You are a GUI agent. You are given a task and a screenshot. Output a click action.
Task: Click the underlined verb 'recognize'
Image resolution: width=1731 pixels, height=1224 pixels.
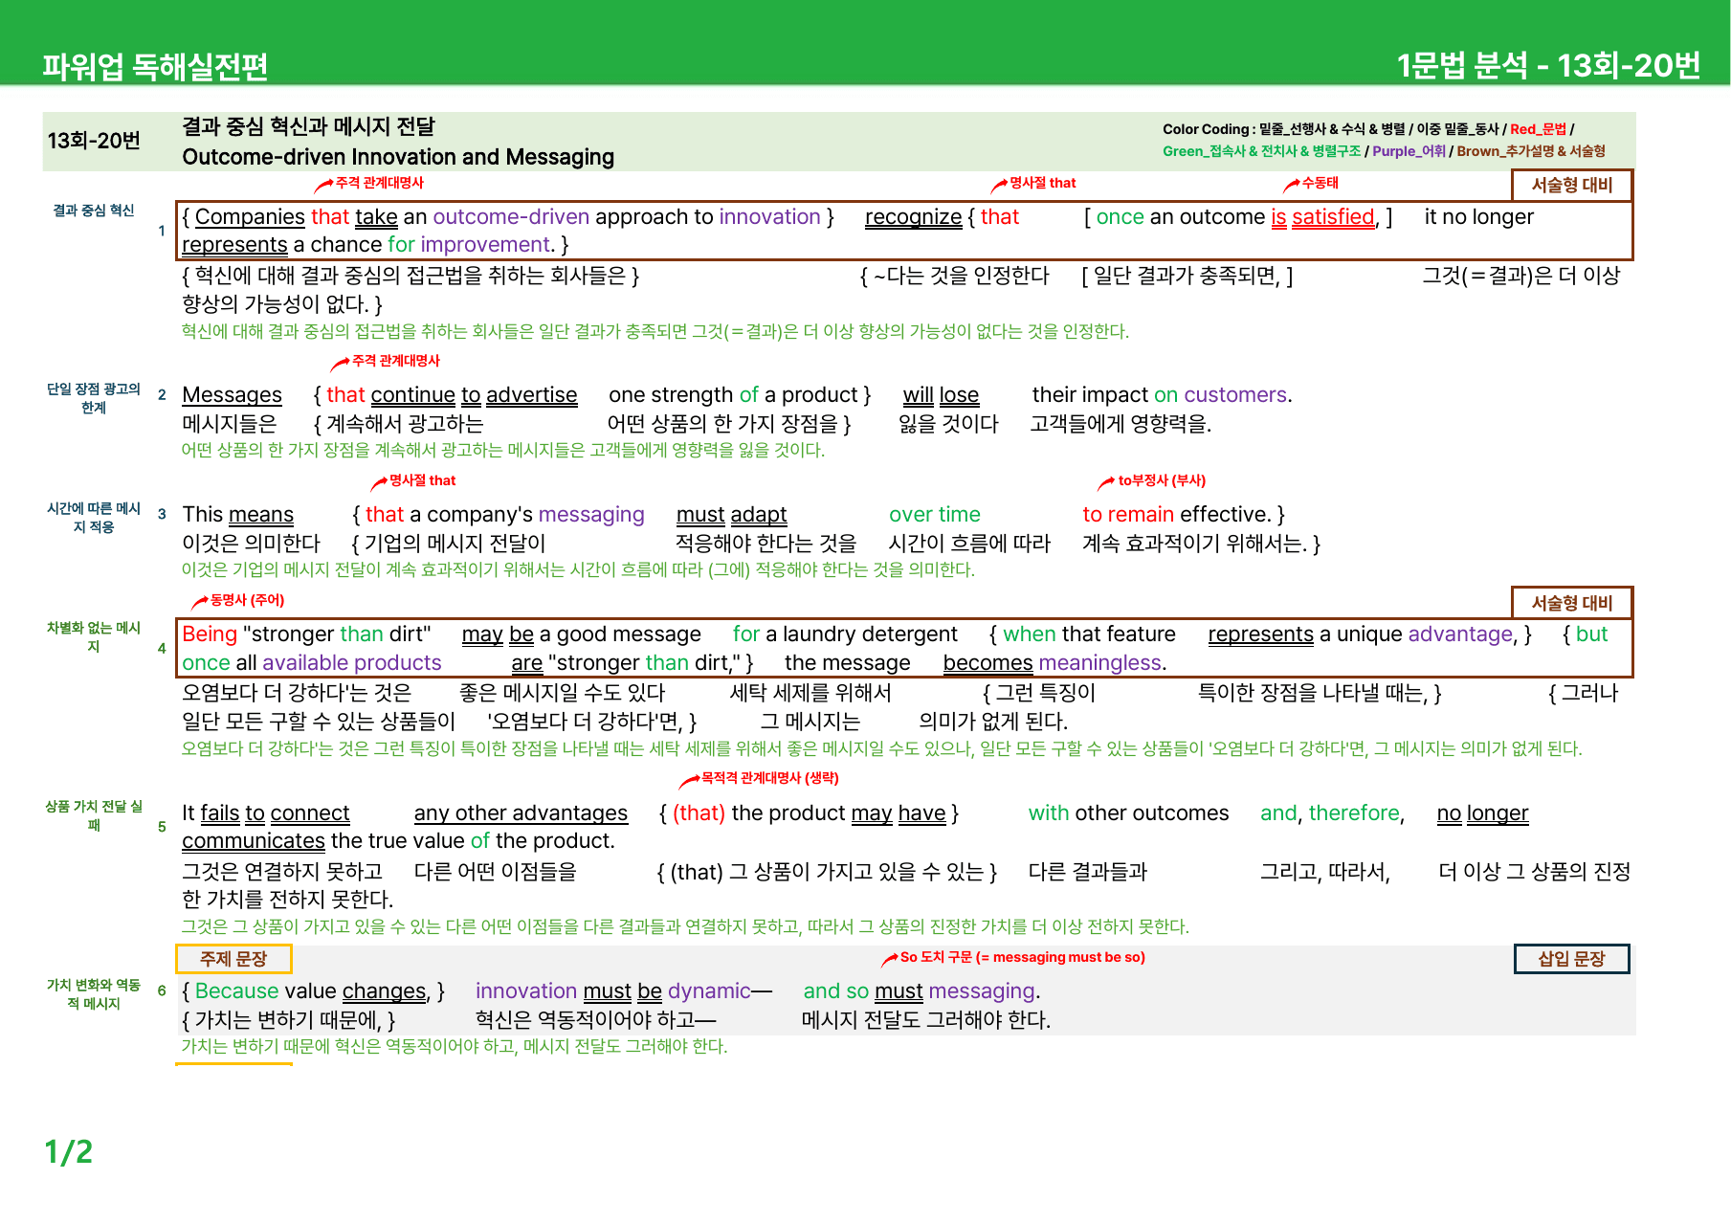[x=913, y=217]
